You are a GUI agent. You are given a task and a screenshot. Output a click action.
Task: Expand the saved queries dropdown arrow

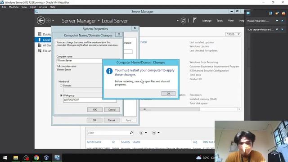click(x=158, y=133)
